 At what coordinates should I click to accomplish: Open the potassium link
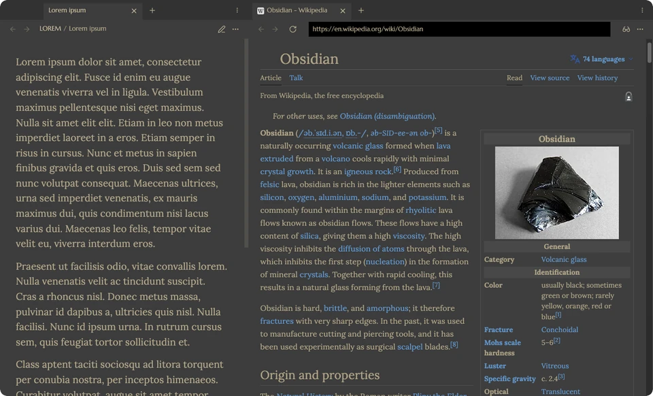427,197
